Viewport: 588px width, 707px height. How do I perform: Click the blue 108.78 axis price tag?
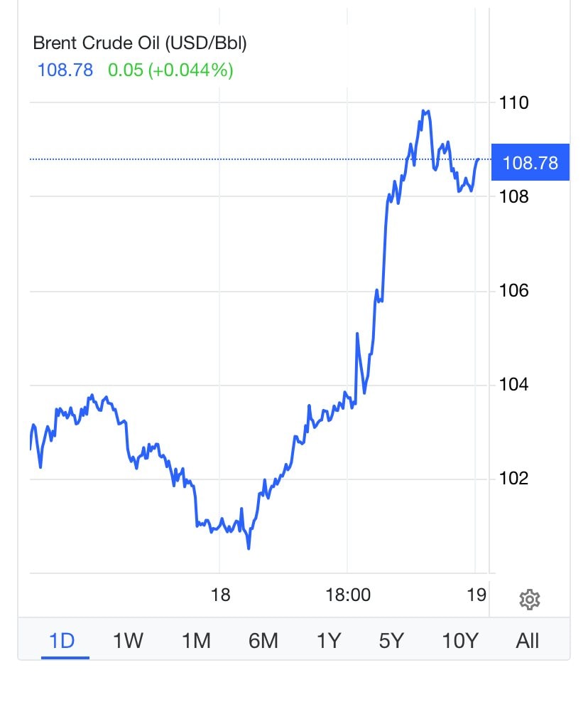click(x=530, y=163)
